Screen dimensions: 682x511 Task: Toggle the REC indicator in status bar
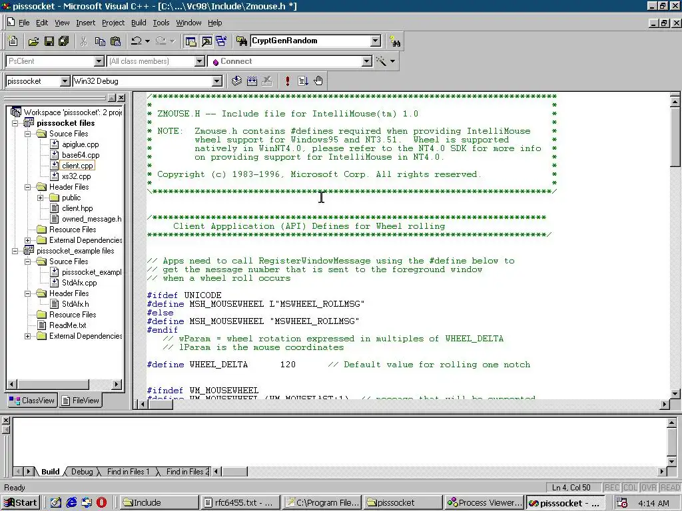[x=612, y=488]
